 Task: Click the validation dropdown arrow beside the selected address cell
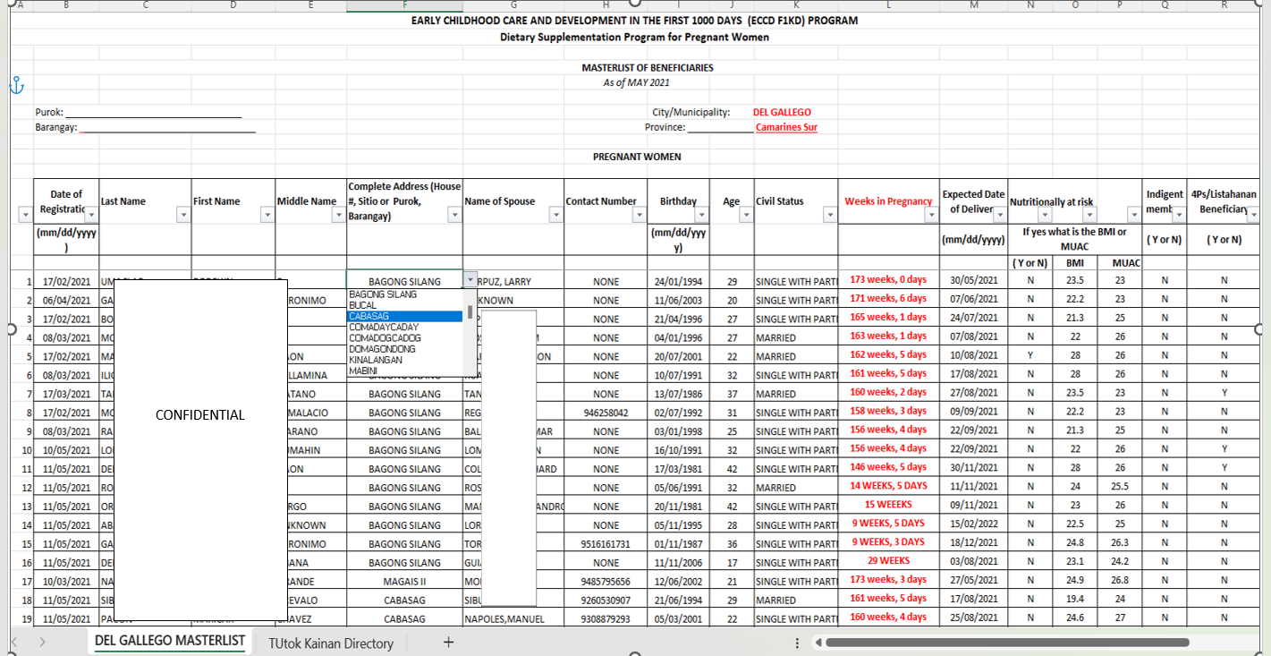click(470, 280)
